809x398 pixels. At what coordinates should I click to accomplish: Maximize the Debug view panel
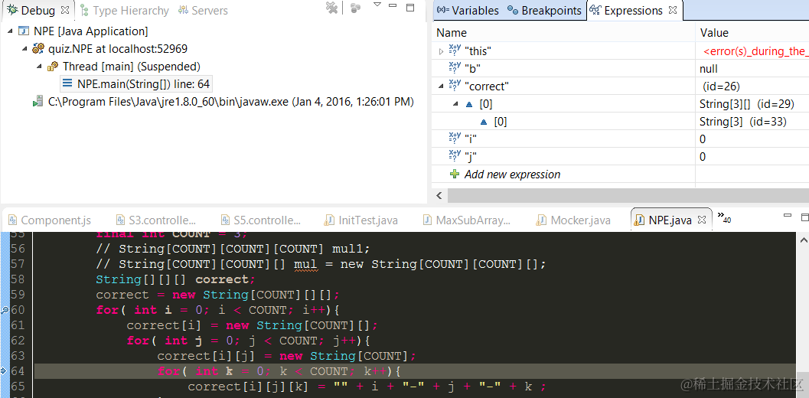coord(411,7)
